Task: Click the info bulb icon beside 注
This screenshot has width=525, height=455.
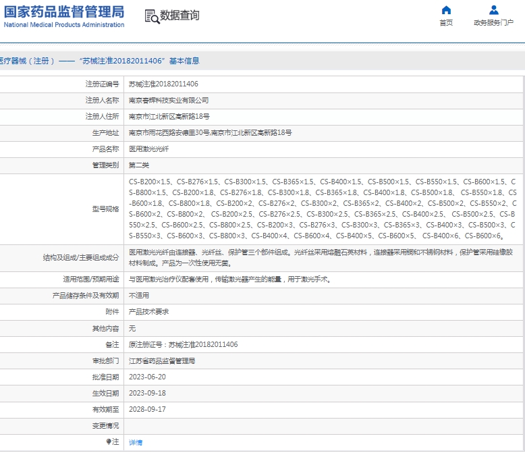Action: (x=109, y=441)
